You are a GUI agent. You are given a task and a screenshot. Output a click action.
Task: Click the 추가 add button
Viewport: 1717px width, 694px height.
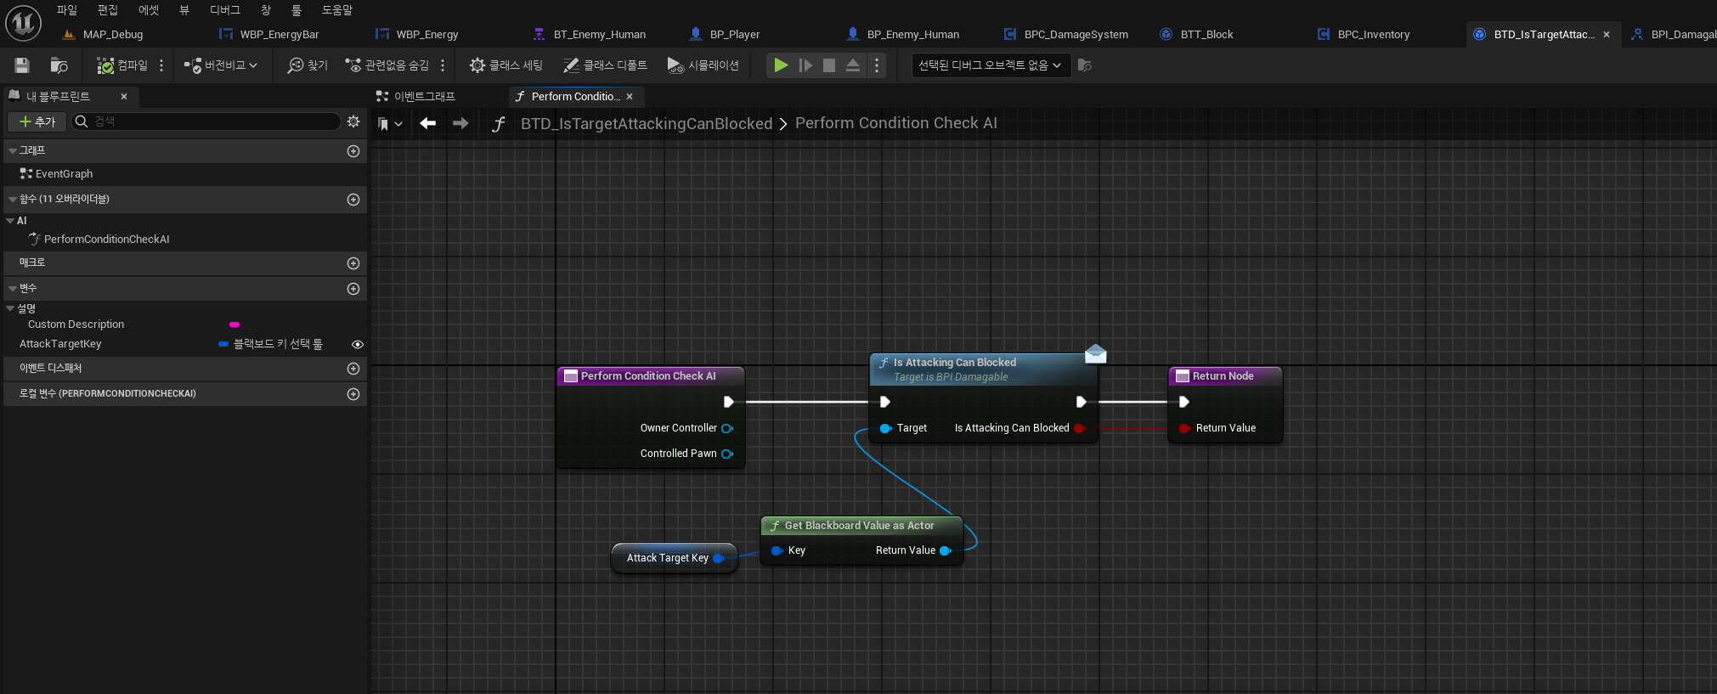(37, 122)
